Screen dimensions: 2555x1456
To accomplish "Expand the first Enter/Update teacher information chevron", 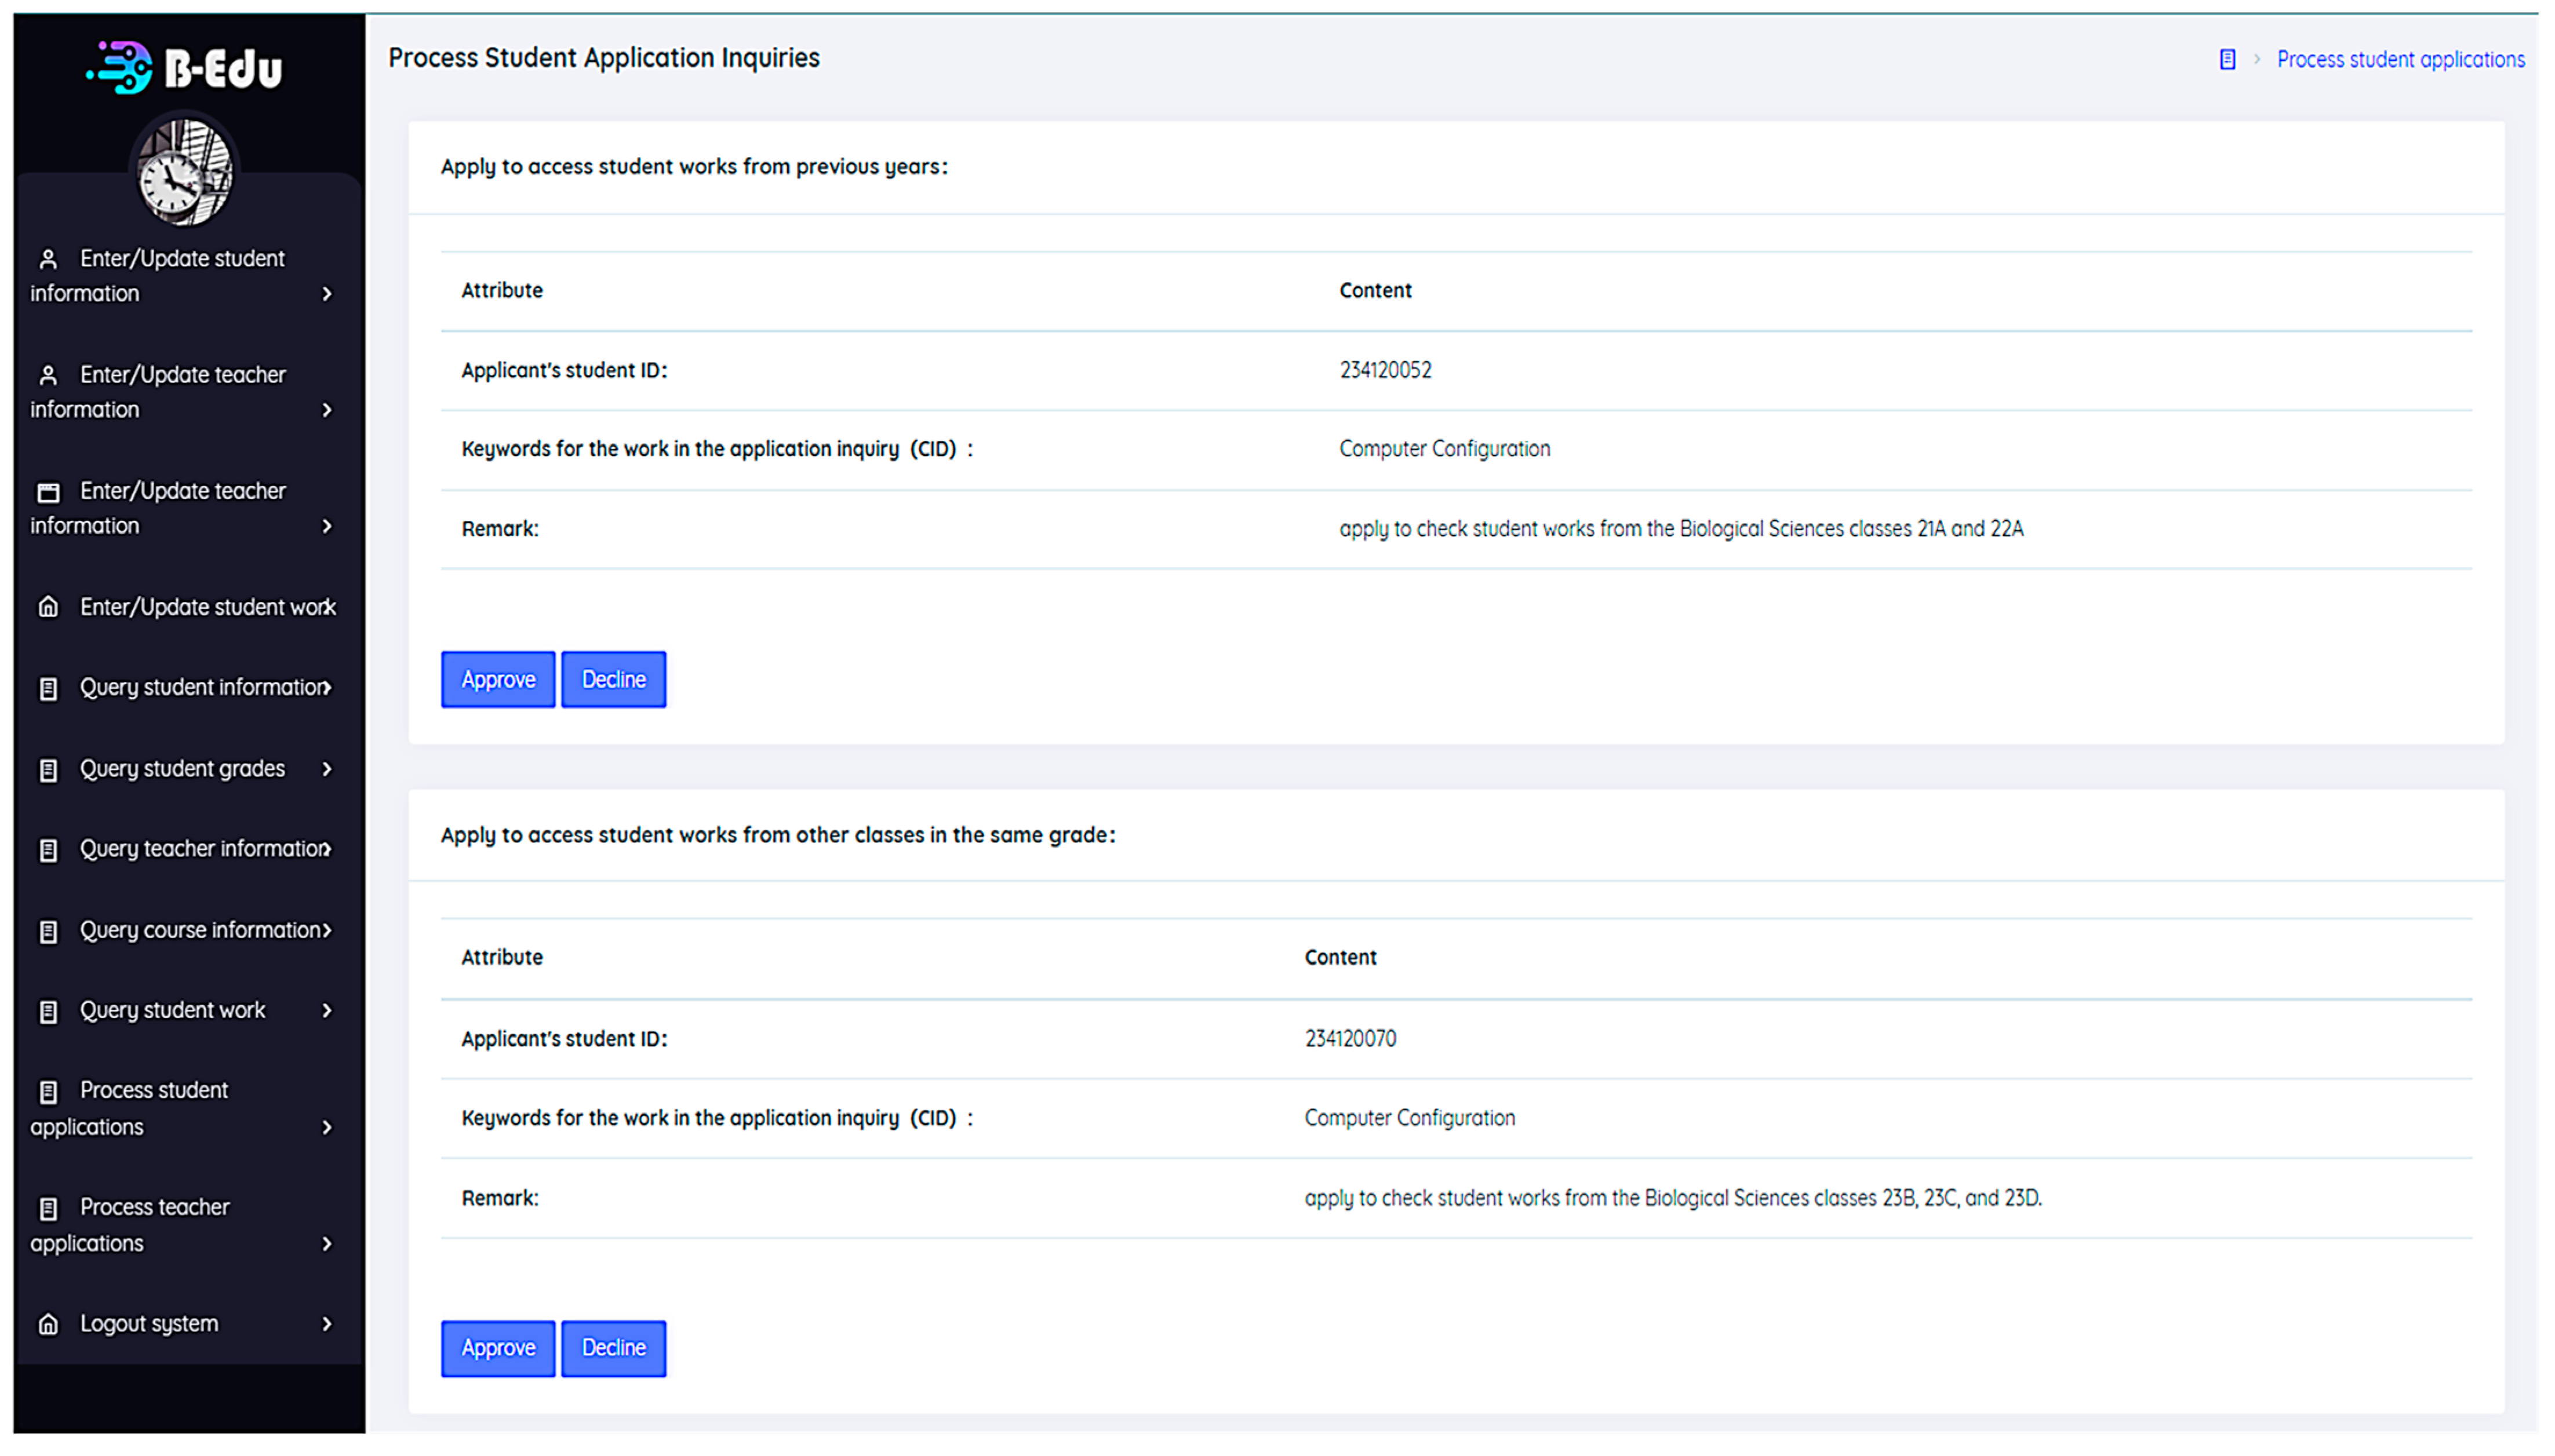I will (x=327, y=410).
